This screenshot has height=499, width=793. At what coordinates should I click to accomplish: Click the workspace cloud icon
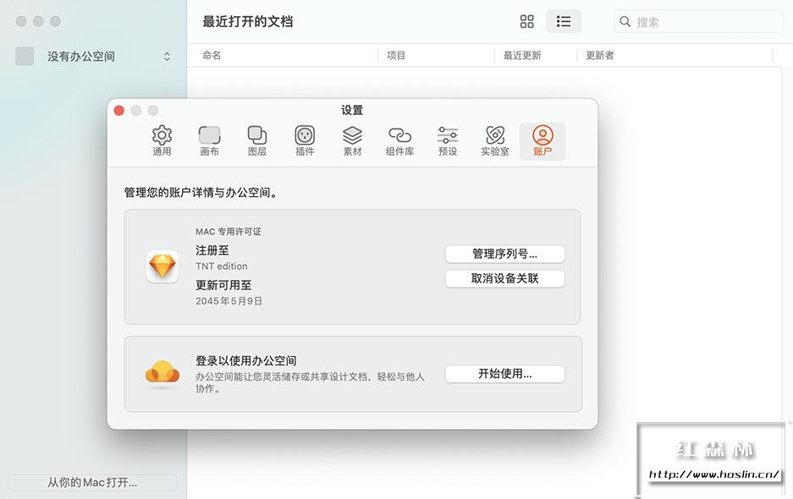pyautogui.click(x=162, y=373)
